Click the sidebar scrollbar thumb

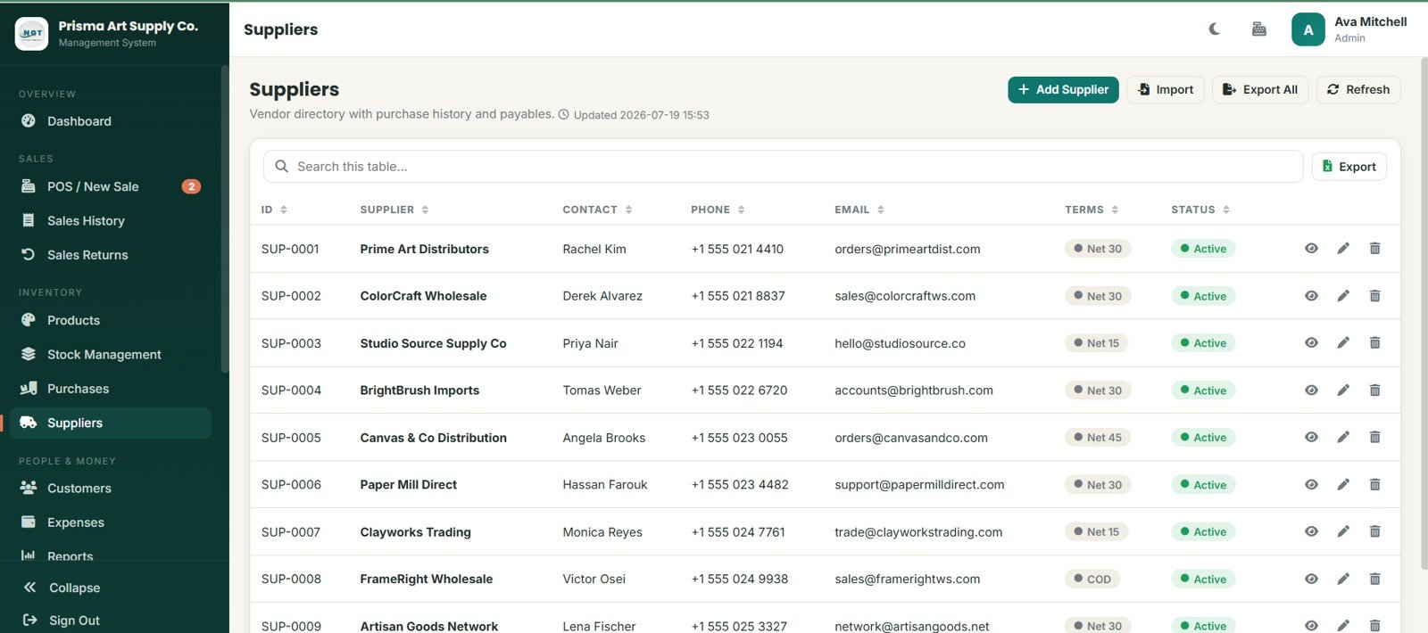[225, 218]
